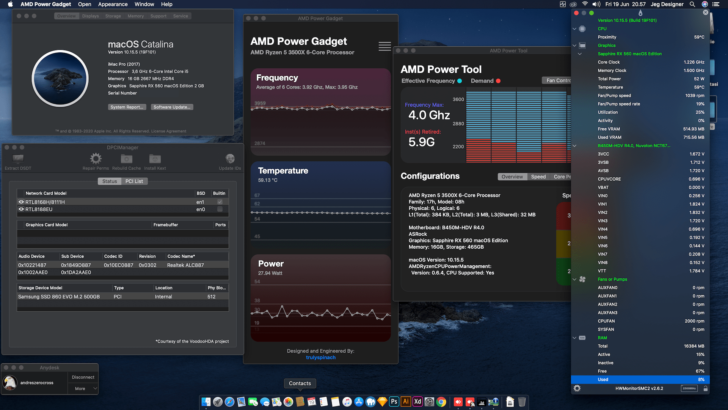Click the Graphics card icon in HWMonitorSMC2
This screenshot has height=410, width=728.
coord(582,46)
